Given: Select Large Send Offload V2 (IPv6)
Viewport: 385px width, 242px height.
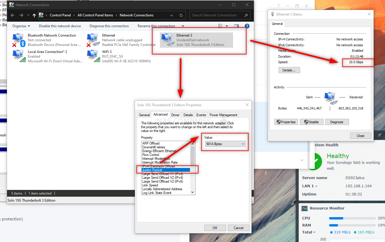Looking at the screenshot, I should 162,181.
